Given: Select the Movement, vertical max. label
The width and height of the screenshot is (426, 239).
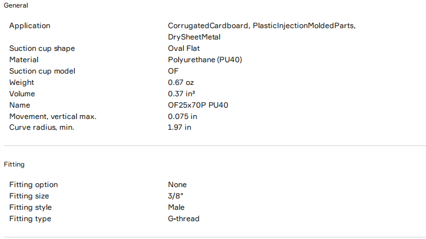Looking at the screenshot, I should [52, 117].
